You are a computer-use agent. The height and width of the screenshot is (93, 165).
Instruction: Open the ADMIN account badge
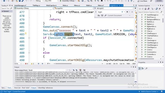(159, 1)
